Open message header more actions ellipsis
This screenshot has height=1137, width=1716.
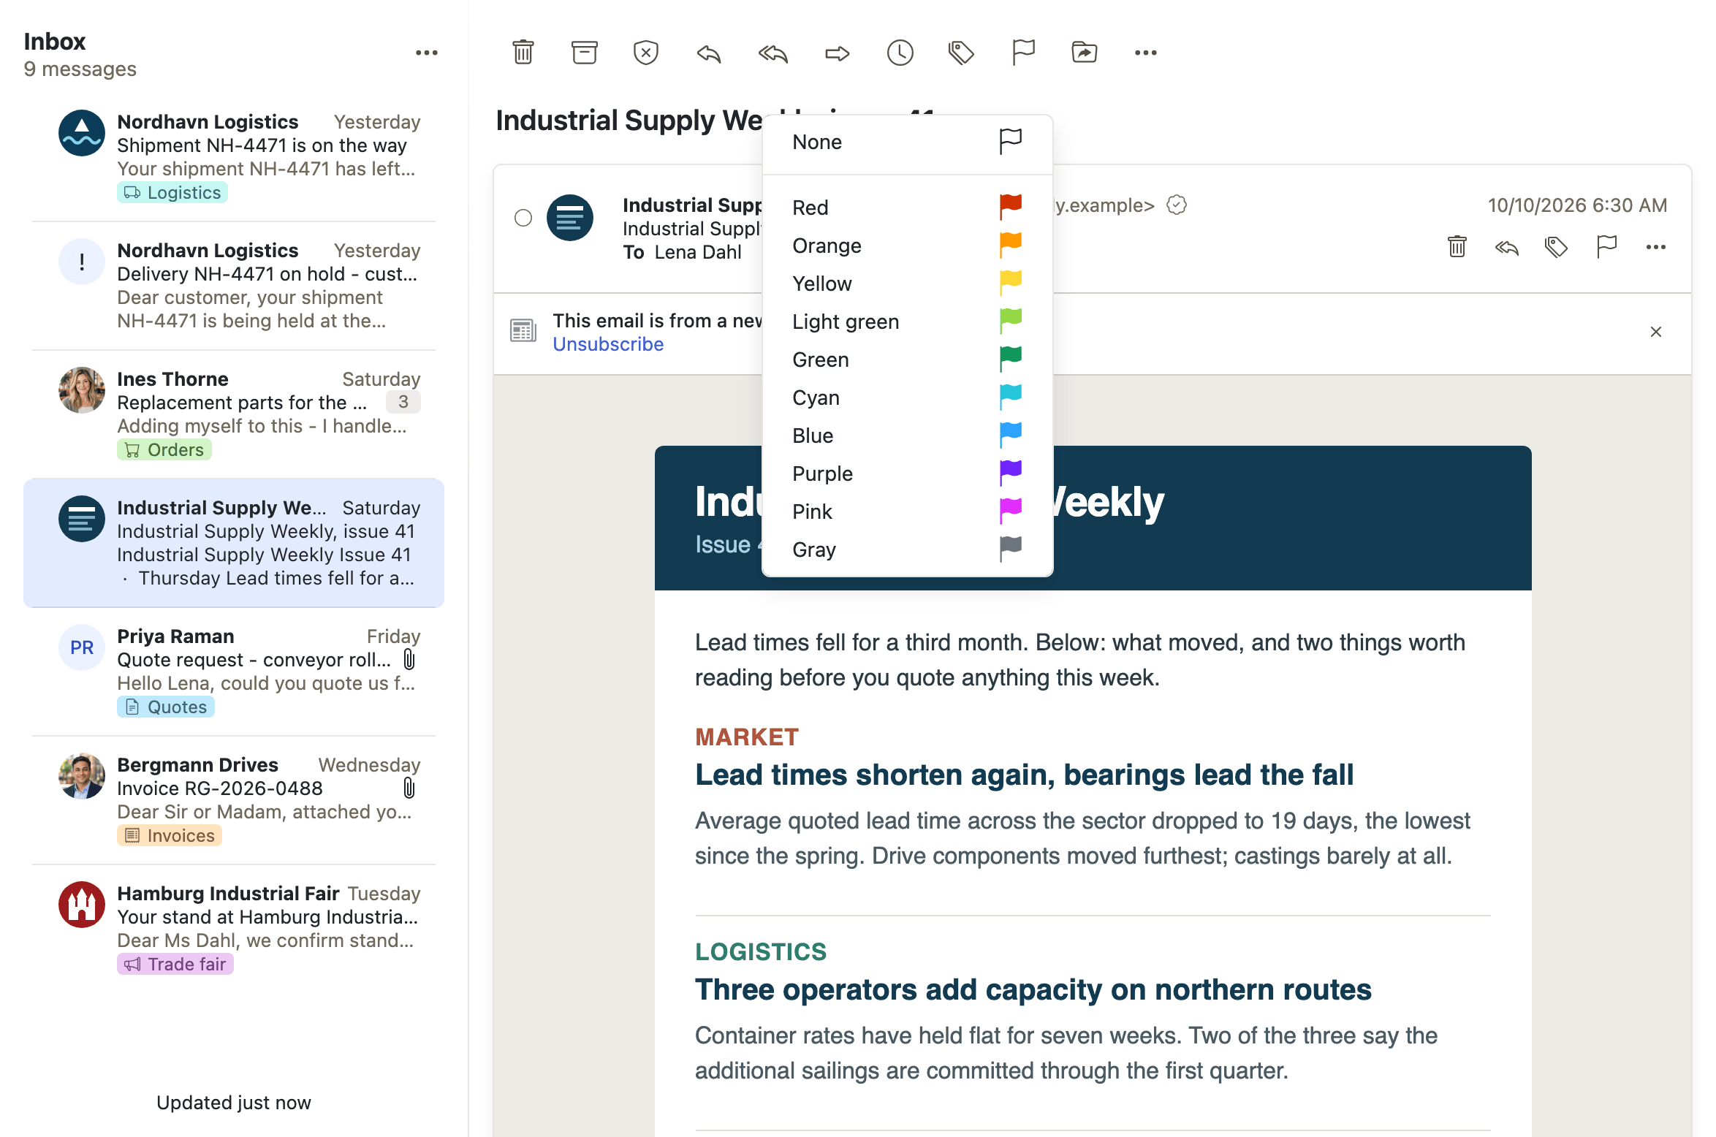(x=1656, y=247)
